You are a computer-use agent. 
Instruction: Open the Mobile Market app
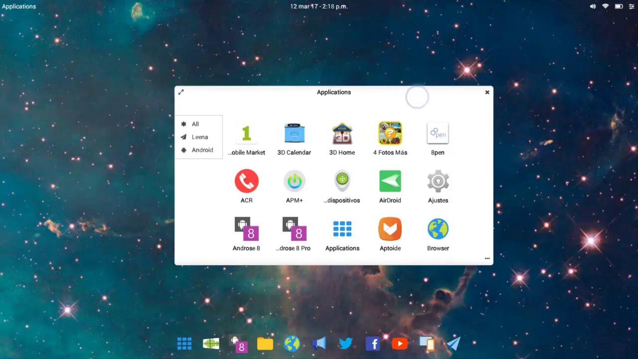coord(247,139)
